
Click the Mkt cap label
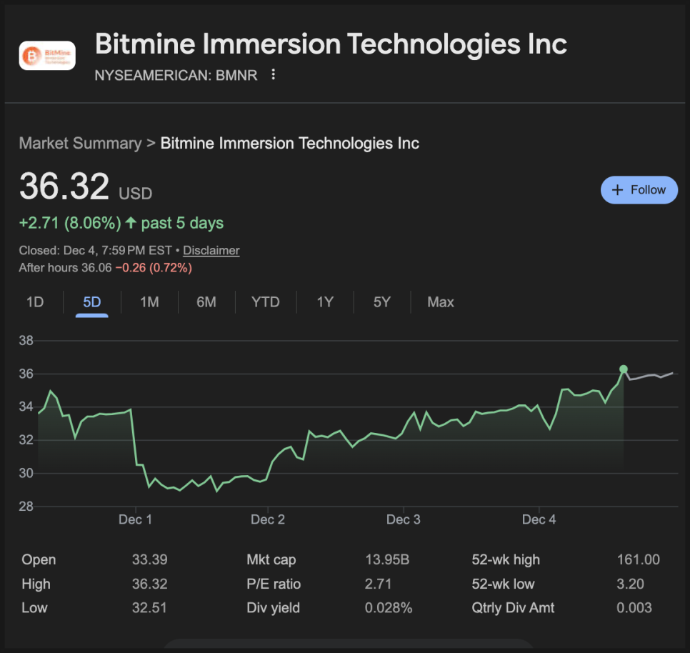click(271, 559)
